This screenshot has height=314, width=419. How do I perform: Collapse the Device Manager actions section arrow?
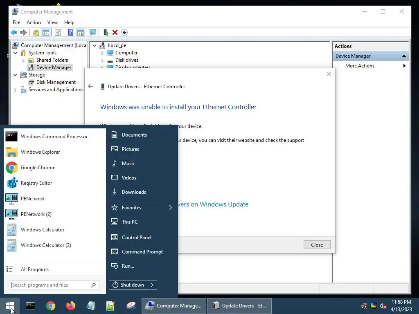[x=404, y=56]
